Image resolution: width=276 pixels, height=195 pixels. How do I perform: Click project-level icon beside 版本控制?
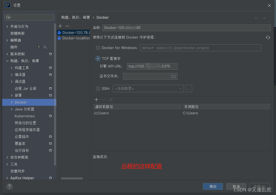tap(50, 54)
